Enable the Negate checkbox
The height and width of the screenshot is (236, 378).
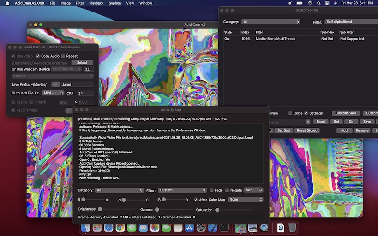pyautogui.click(x=227, y=190)
